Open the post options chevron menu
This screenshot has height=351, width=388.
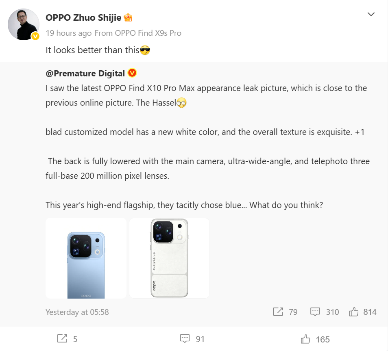point(371,14)
